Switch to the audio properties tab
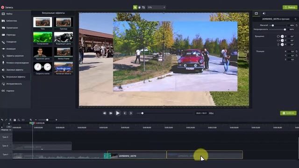Image resolution: width=299 pixels, height=168 pixels. tap(264, 14)
